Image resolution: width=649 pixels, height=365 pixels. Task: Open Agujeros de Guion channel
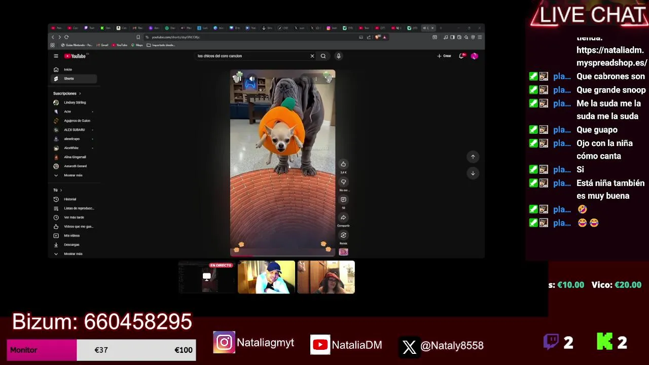point(74,121)
